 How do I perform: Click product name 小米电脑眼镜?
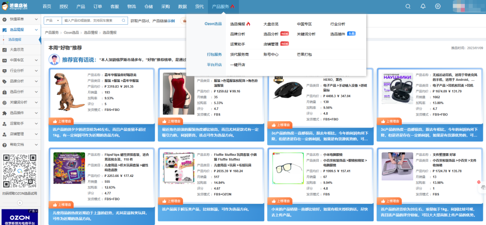[334, 155]
